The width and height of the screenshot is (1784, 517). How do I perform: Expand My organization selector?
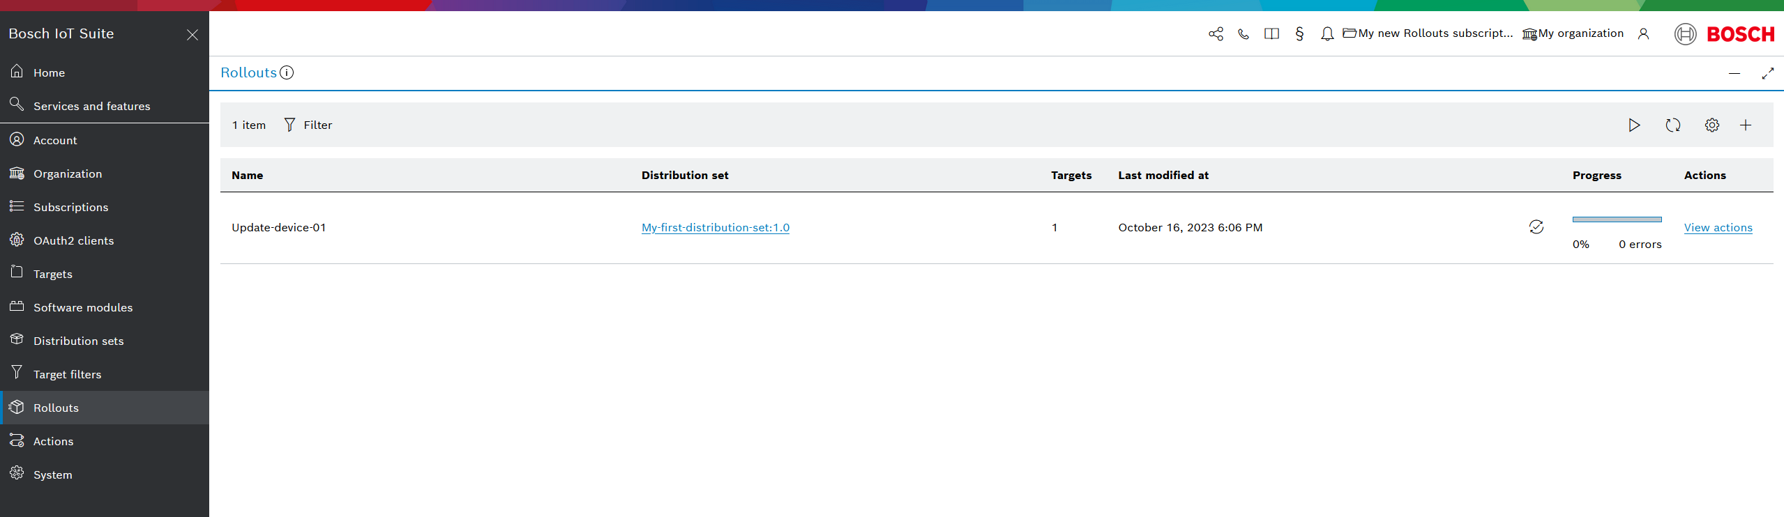pyautogui.click(x=1573, y=33)
